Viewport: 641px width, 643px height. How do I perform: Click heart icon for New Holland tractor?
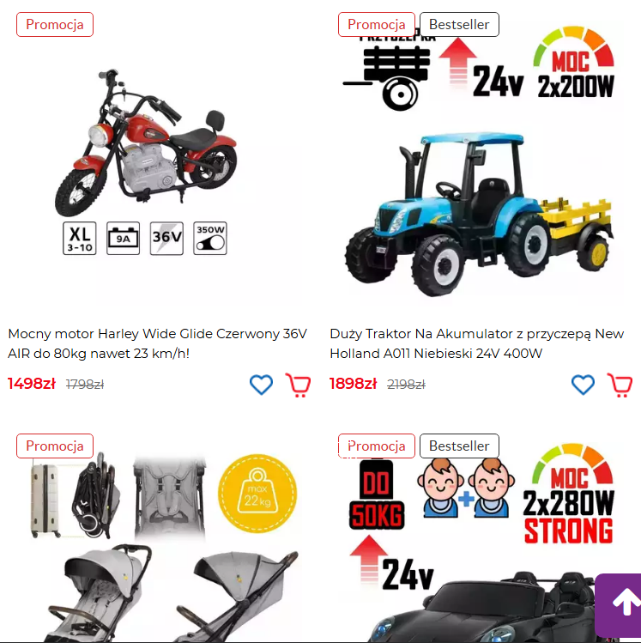coord(583,385)
